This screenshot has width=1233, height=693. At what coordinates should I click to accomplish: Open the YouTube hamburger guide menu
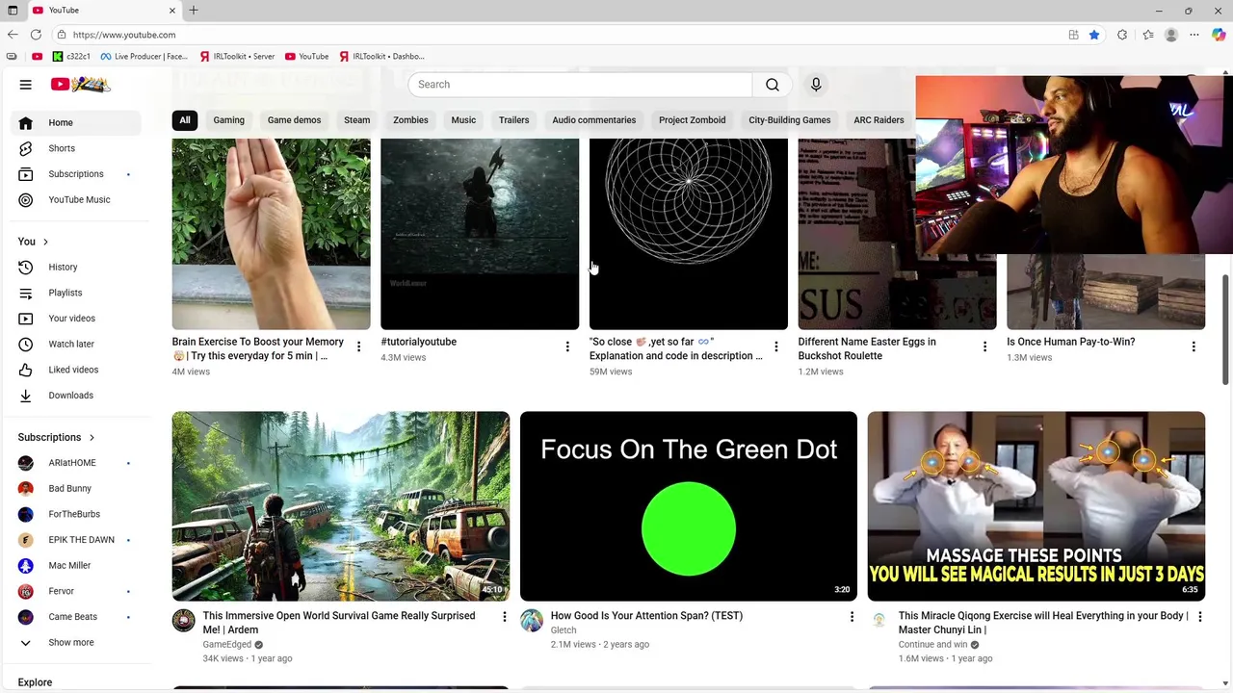pos(26,85)
